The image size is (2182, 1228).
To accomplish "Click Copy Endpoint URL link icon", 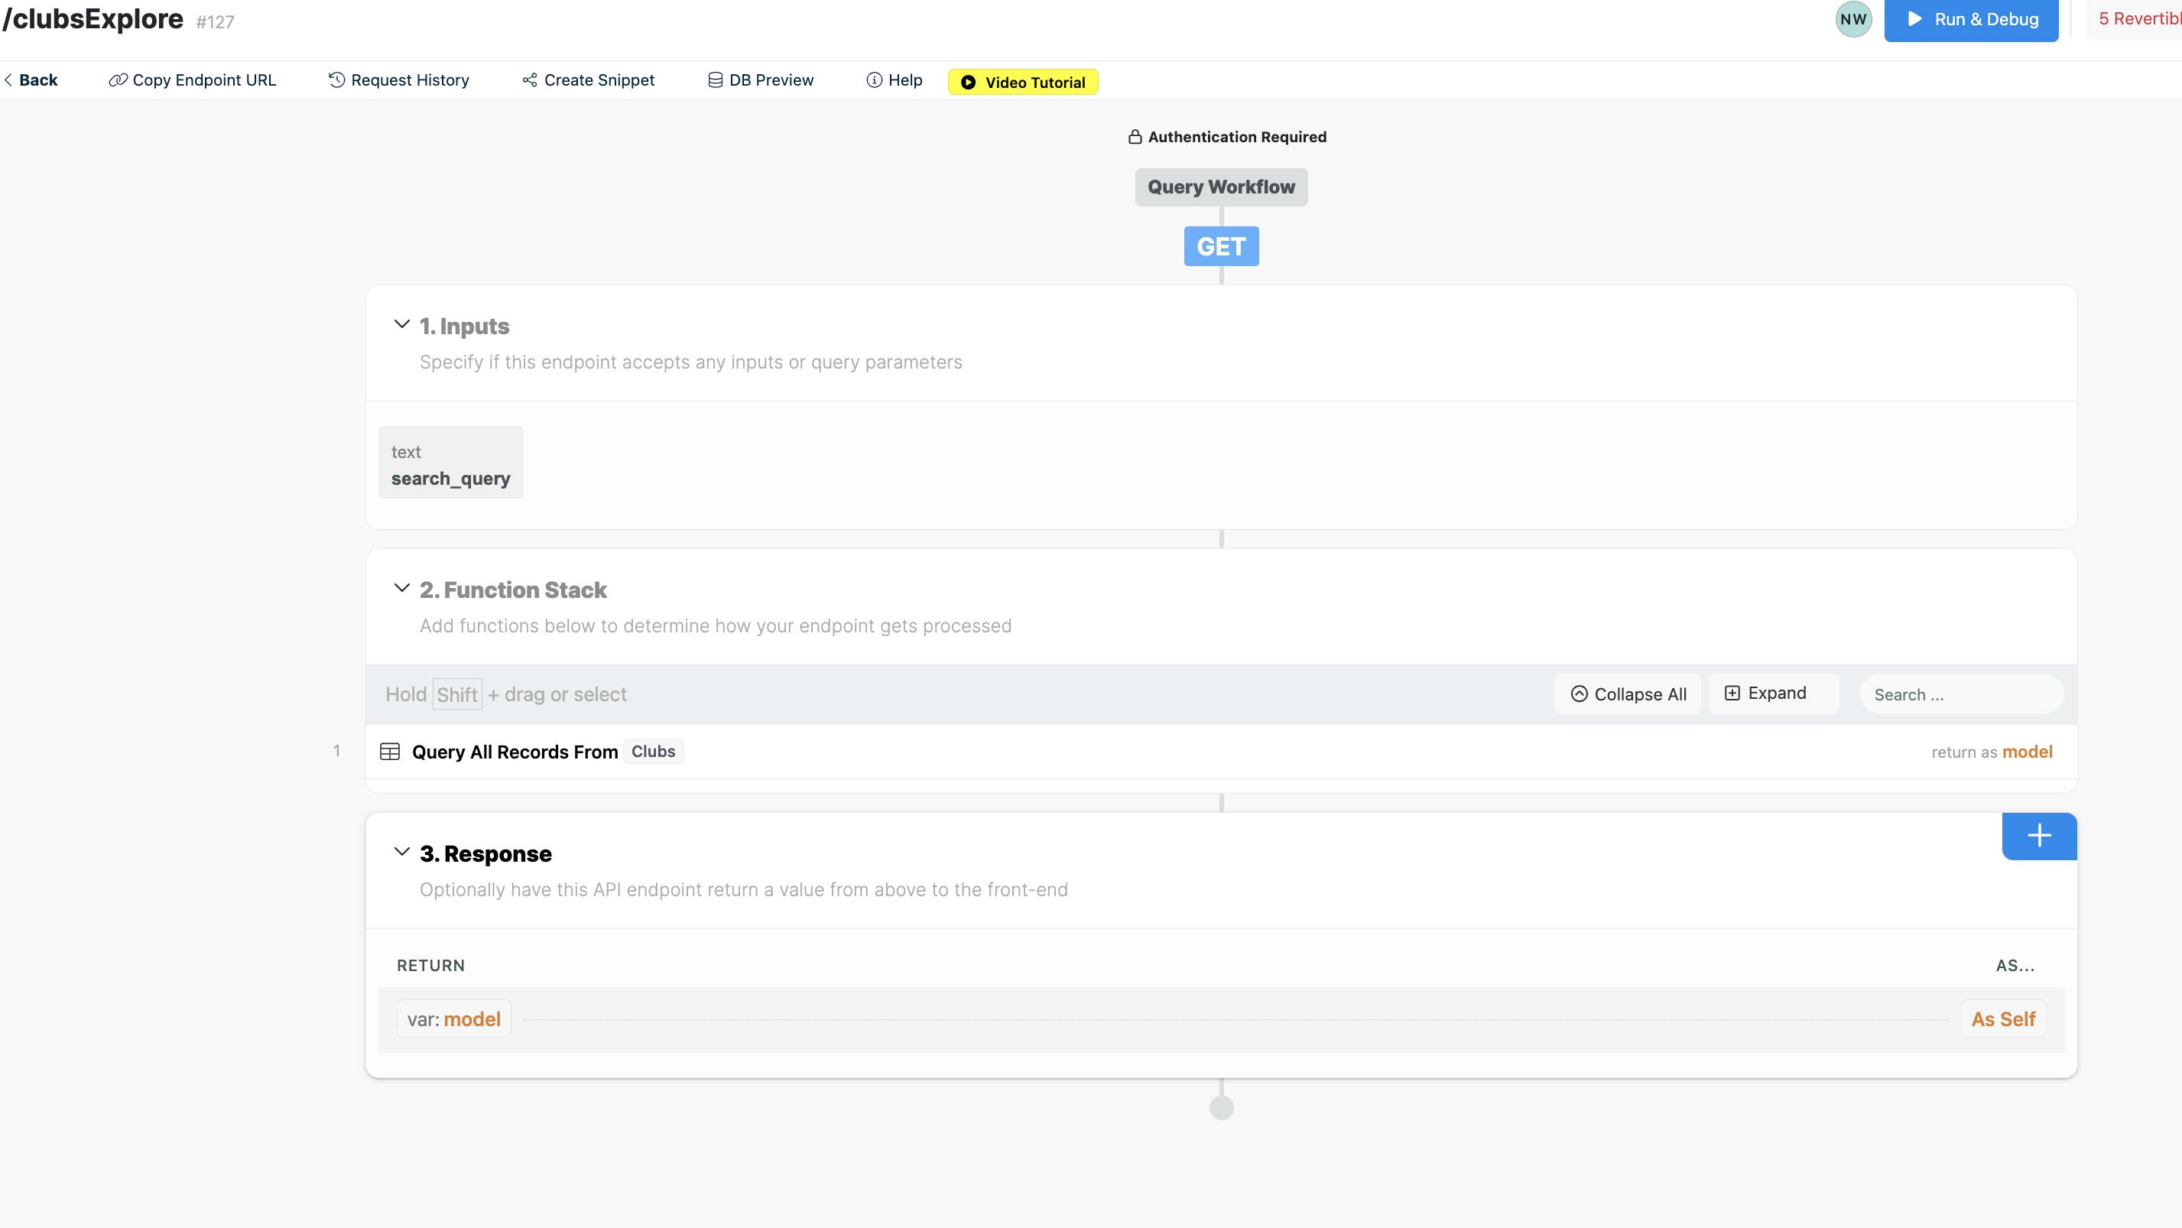I will click(x=118, y=80).
